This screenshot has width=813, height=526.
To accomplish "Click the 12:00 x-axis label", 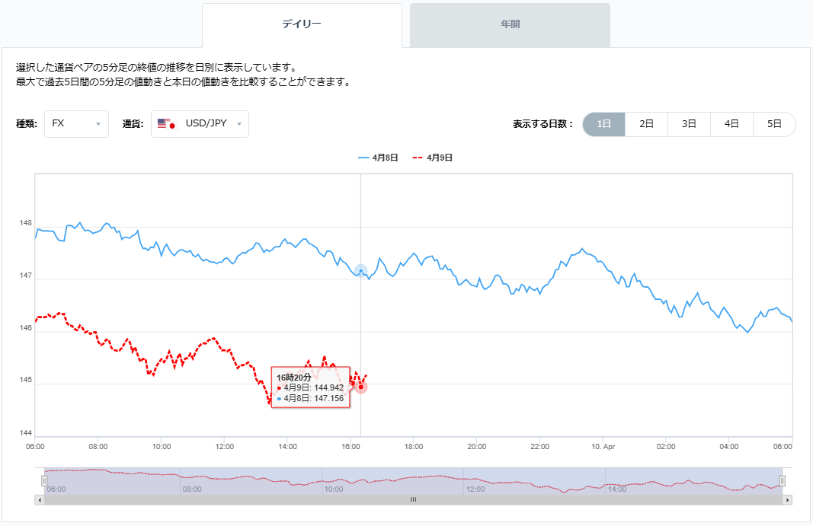I will click(225, 447).
